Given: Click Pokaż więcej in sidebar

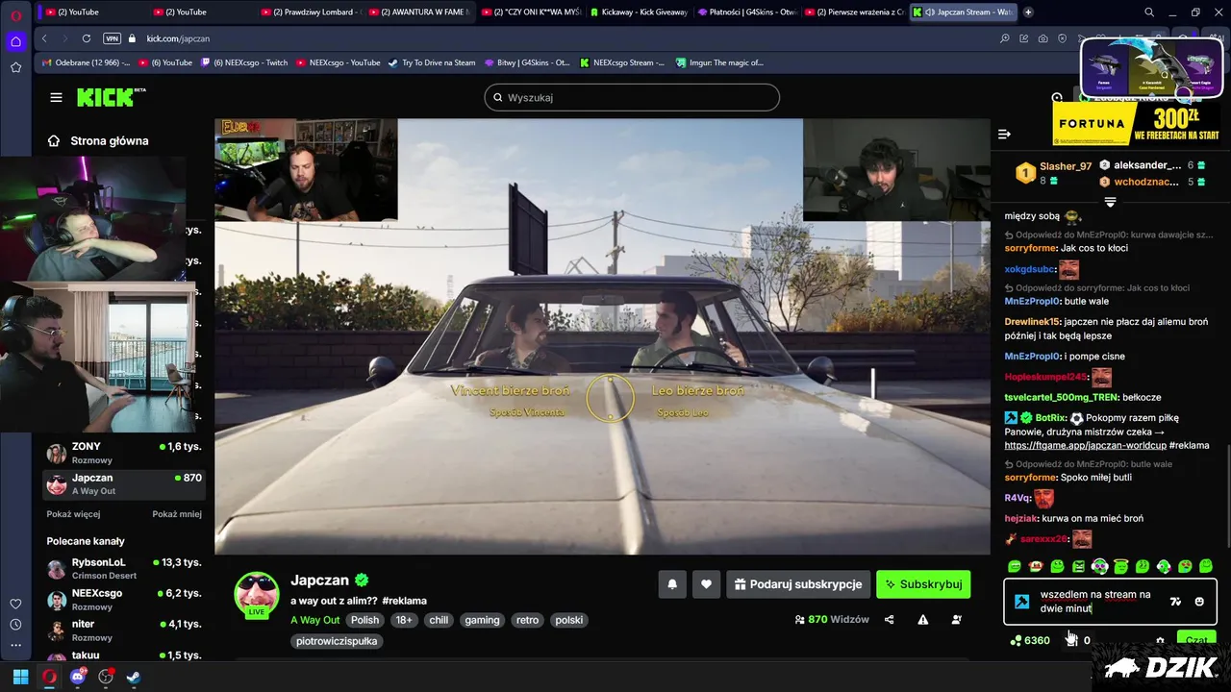Looking at the screenshot, I should point(73,514).
